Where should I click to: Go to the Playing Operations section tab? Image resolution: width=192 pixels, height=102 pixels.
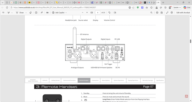[133, 81]
